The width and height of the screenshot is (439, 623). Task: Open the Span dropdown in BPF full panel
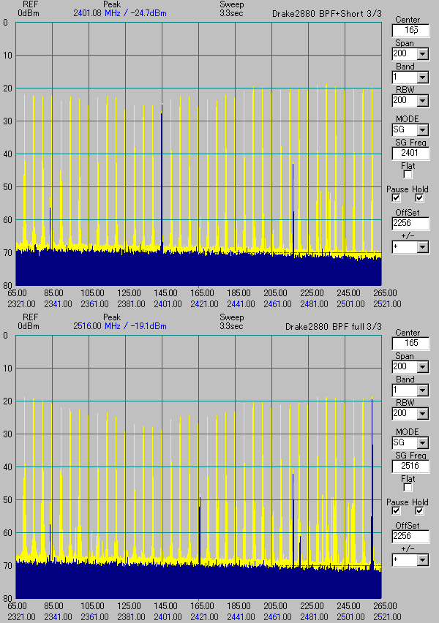[x=423, y=367]
